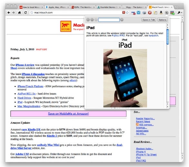Viewport: 189px width, 167px height.
Task: Switch to Slashdot Stories tab
Action: pos(108,7)
